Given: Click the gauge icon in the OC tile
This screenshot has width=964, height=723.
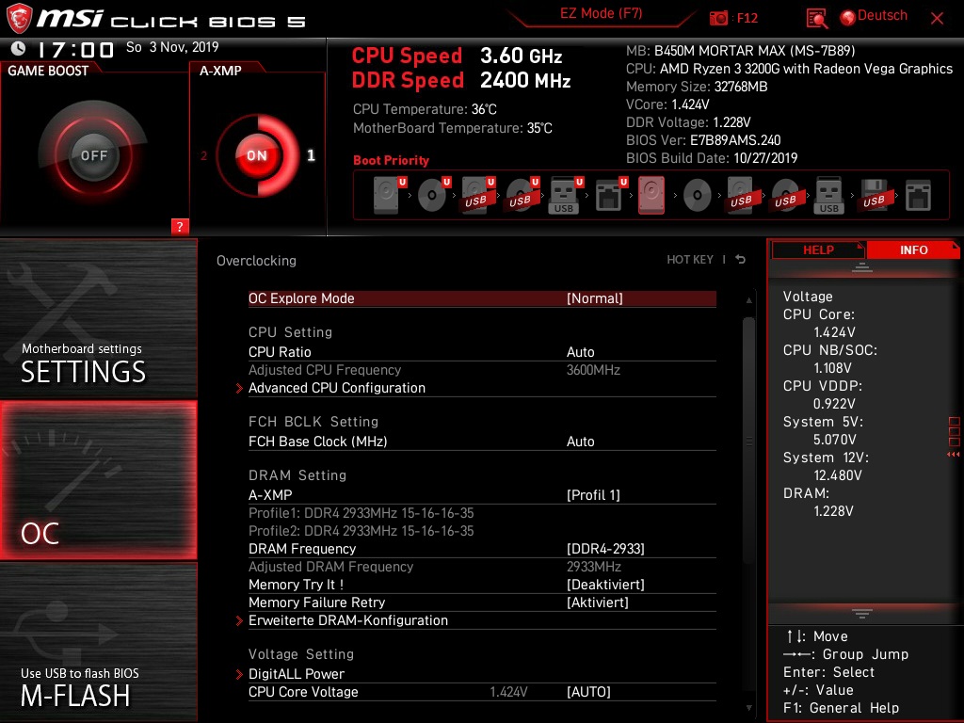Looking at the screenshot, I should [x=65, y=471].
